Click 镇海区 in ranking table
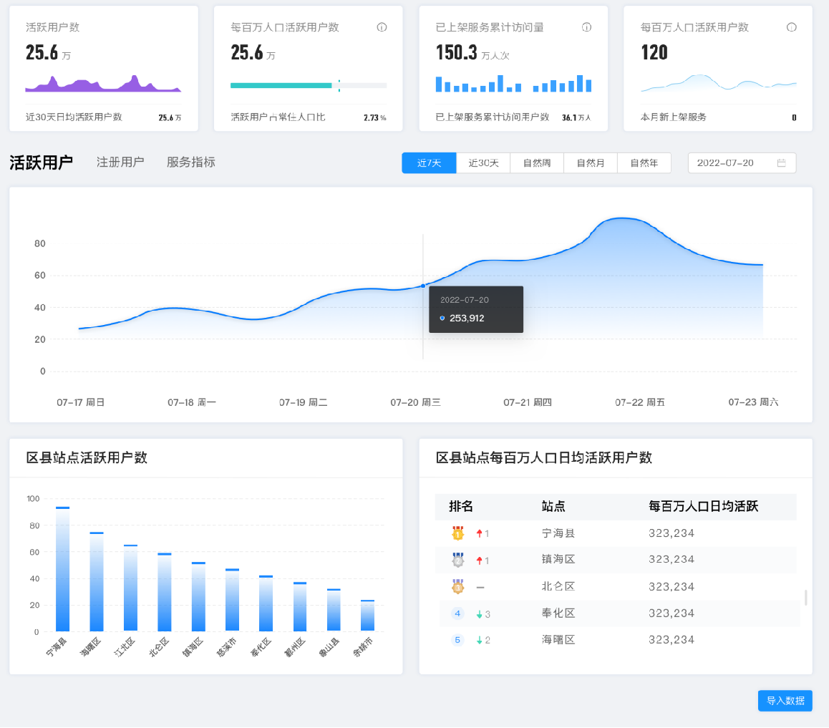The width and height of the screenshot is (829, 728). coord(558,559)
